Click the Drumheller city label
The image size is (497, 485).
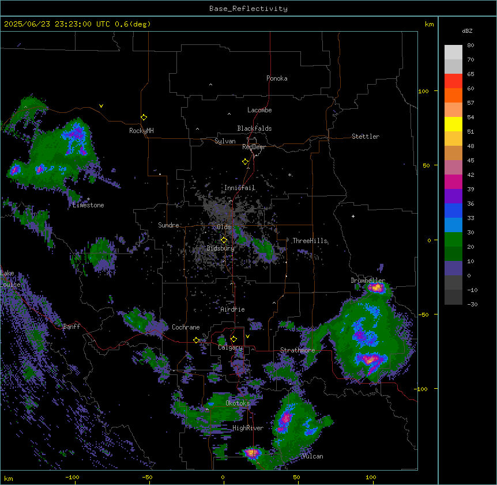coord(368,281)
